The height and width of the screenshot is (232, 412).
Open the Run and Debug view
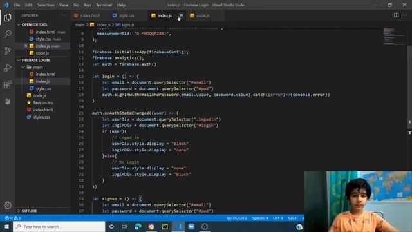8,68
